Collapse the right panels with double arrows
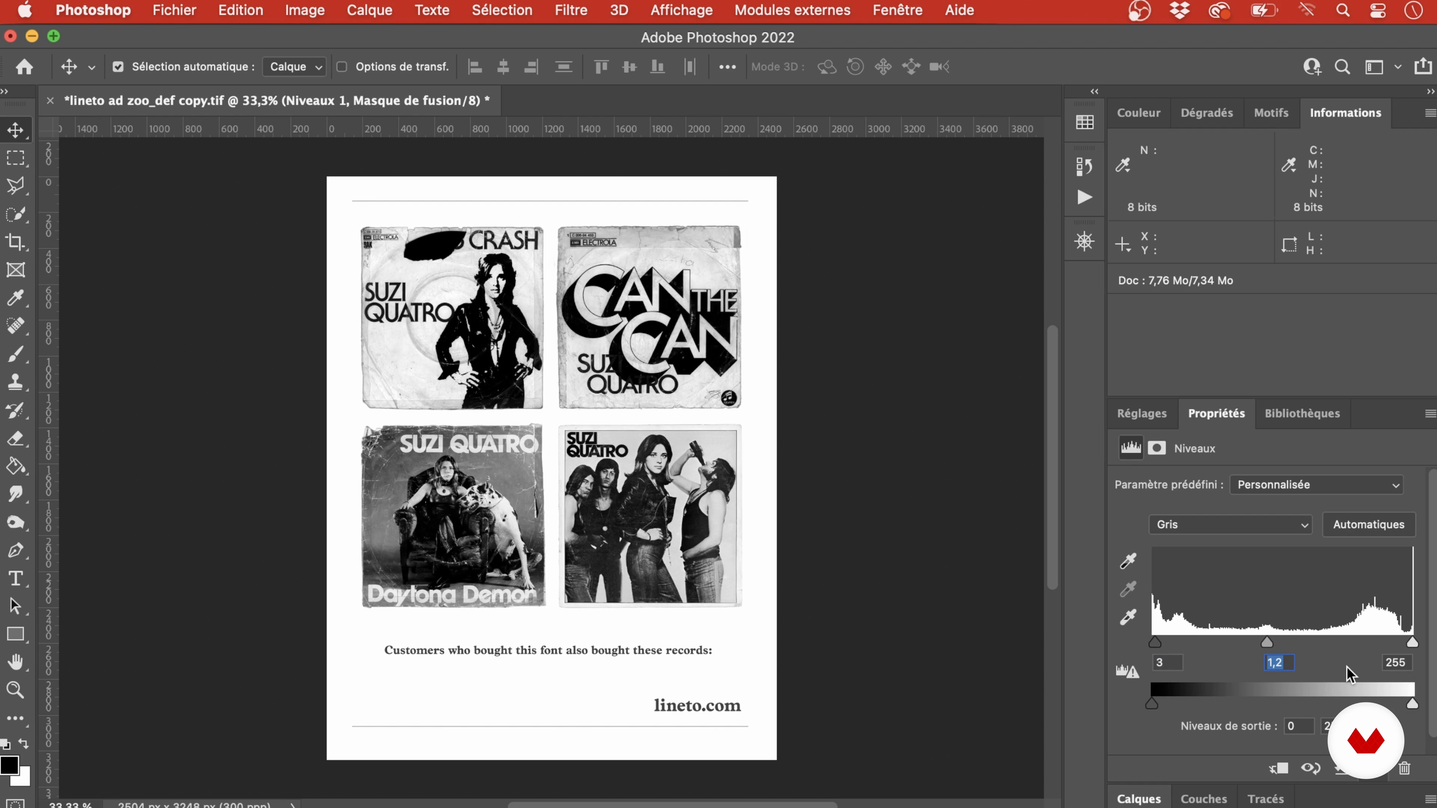 [1431, 91]
